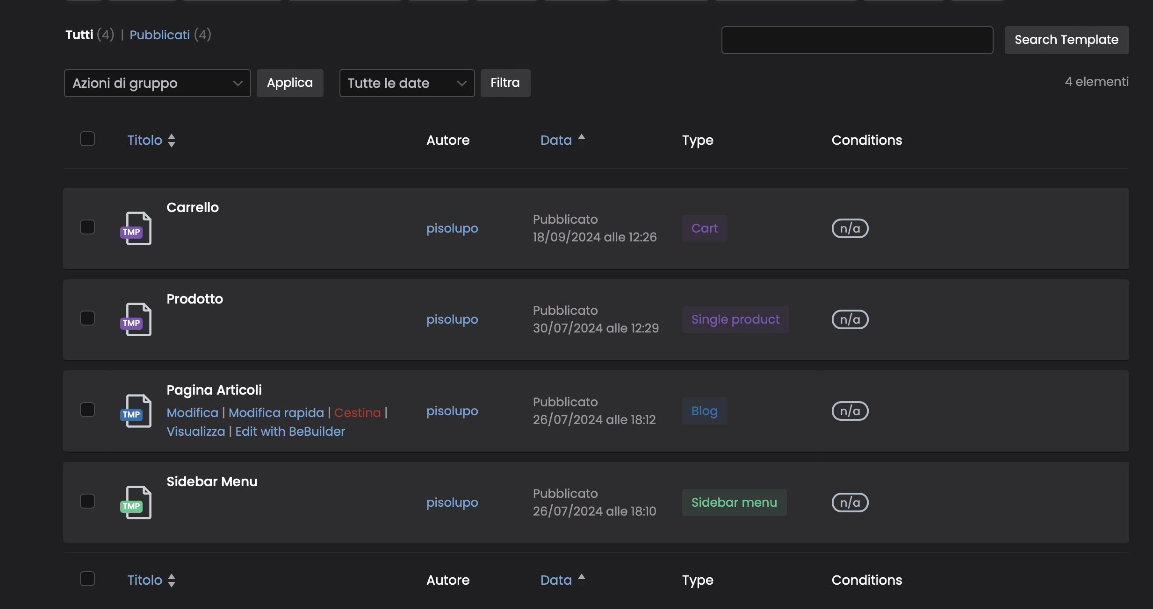This screenshot has width=1153, height=609.
Task: Click the Filtra button
Action: click(x=505, y=83)
